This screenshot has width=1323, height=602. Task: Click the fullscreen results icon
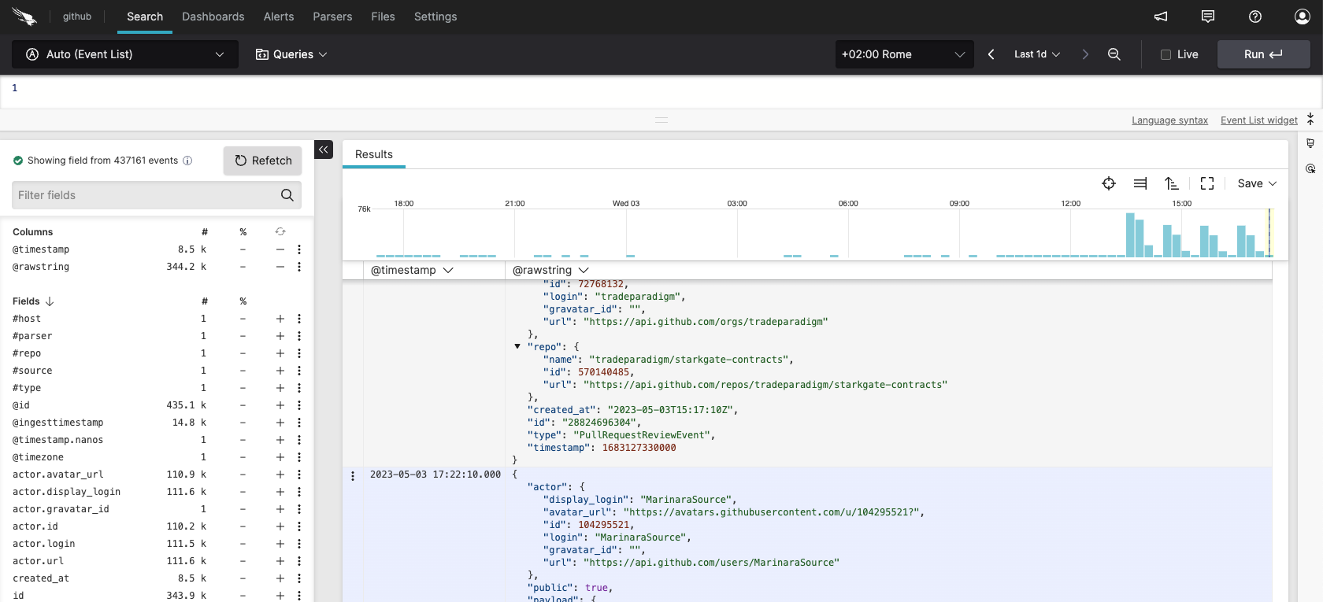click(x=1207, y=183)
